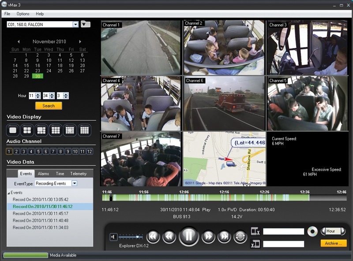This screenshot has height=261, width=353.
Task: Click the minute value stepper arrows
Action: pyautogui.click(x=52, y=96)
